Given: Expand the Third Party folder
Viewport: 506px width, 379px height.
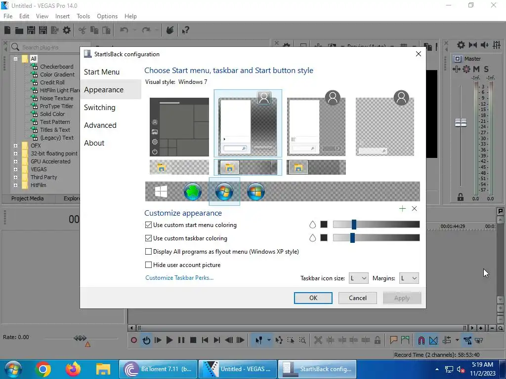Looking at the screenshot, I should click(15, 177).
